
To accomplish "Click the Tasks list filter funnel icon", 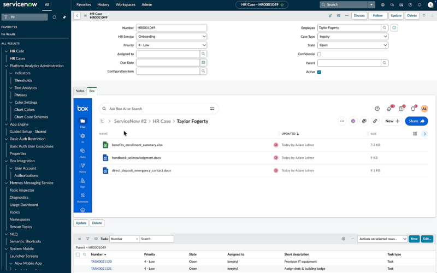I will (x=87, y=239).
